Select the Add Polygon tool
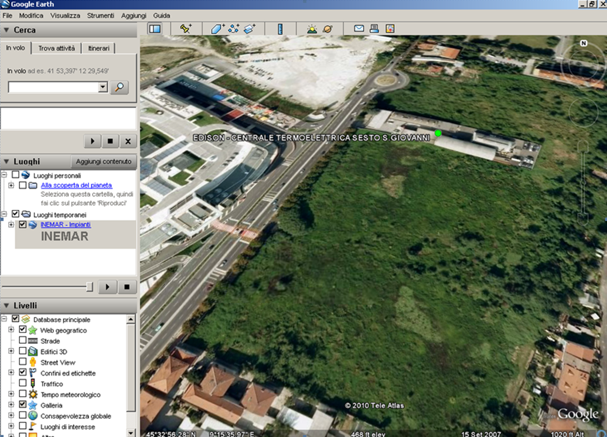The width and height of the screenshot is (607, 437). (217, 29)
